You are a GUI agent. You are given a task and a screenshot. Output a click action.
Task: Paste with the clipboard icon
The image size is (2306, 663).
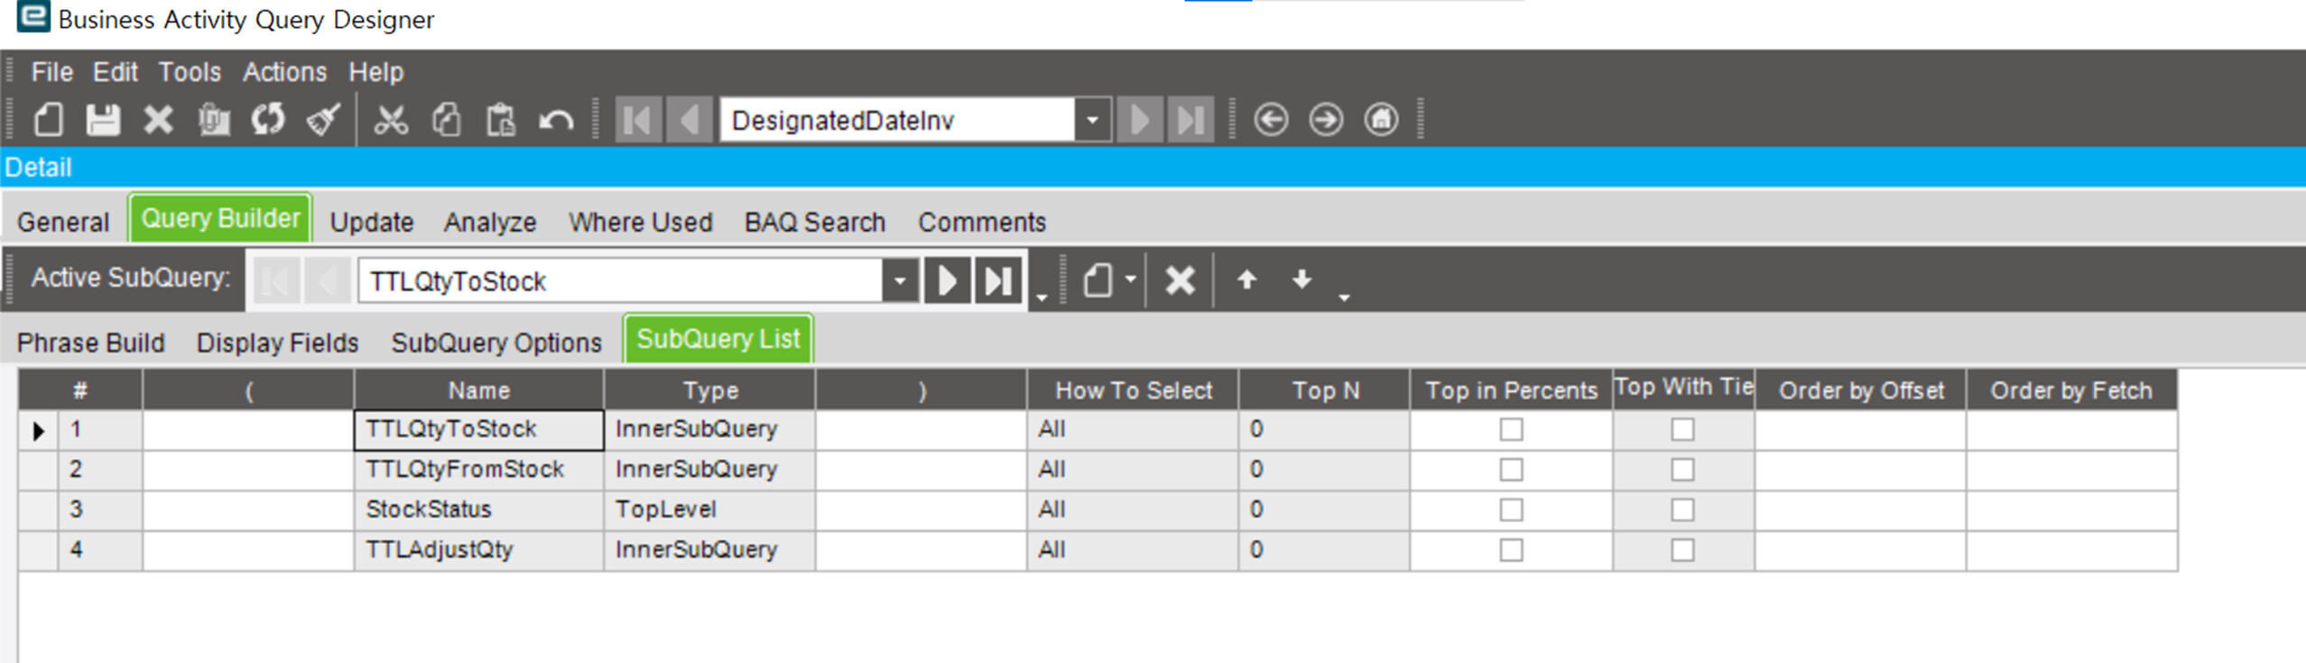[500, 120]
